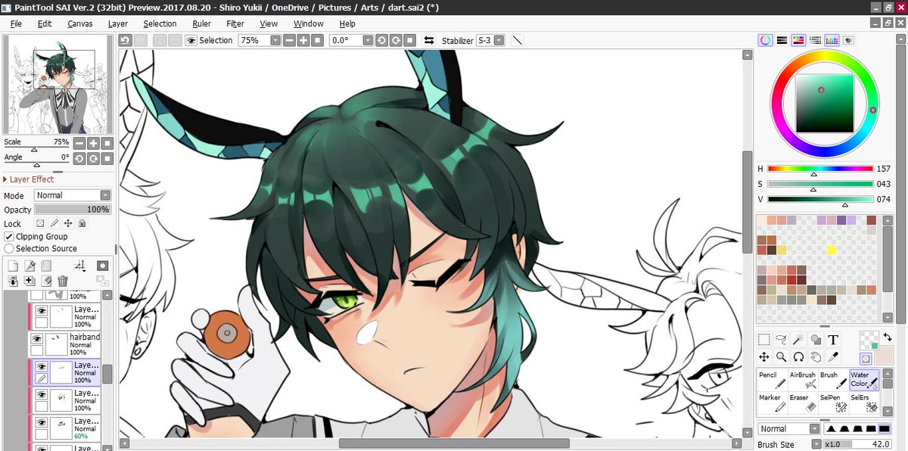
Task: Create a new linework layer
Action: pyautogui.click(x=30, y=266)
